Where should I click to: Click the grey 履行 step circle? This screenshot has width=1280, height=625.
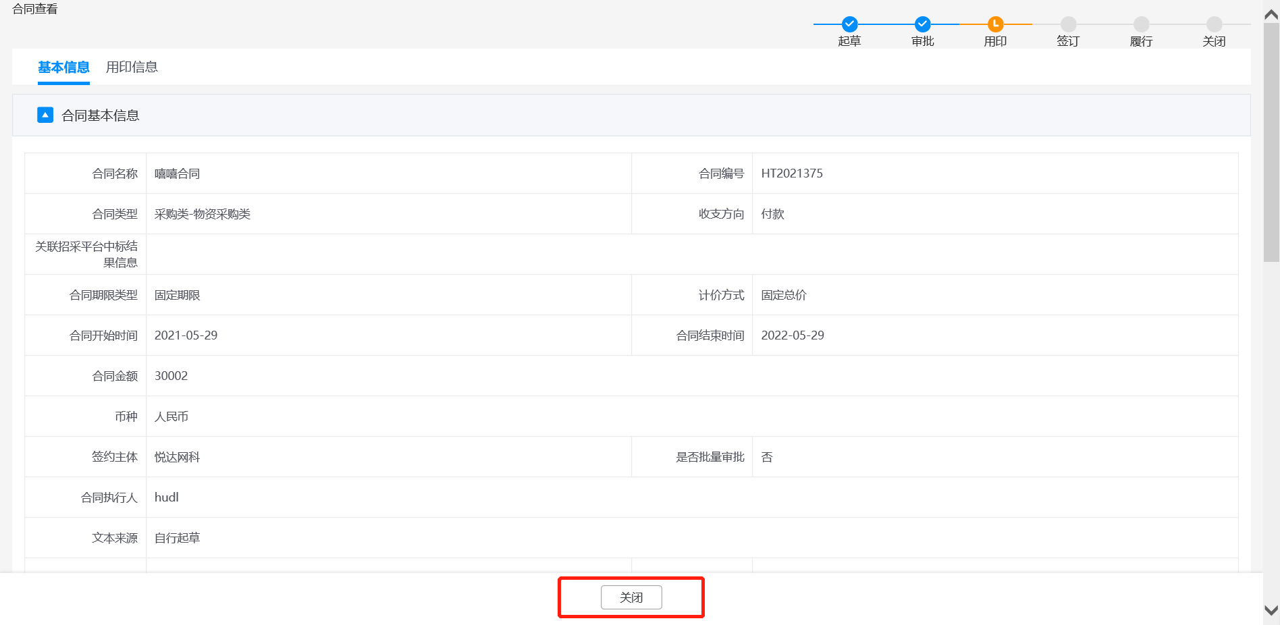click(x=1141, y=24)
